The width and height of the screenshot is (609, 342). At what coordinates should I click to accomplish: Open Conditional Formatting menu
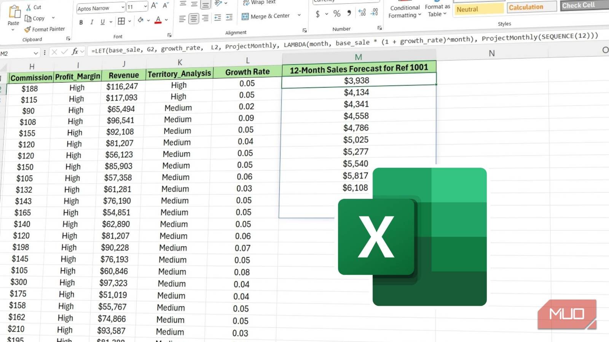[x=405, y=11]
